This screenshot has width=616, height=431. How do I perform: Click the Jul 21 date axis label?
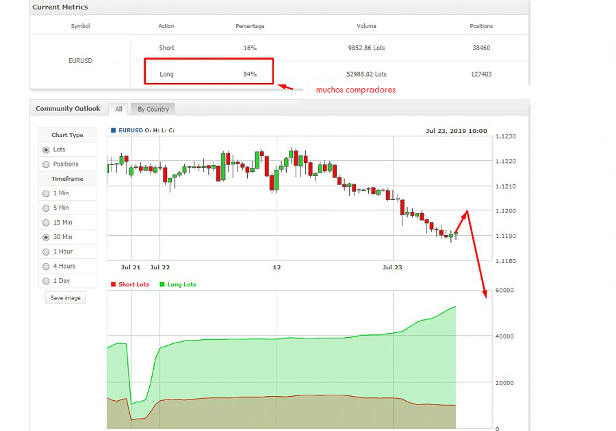pyautogui.click(x=131, y=267)
